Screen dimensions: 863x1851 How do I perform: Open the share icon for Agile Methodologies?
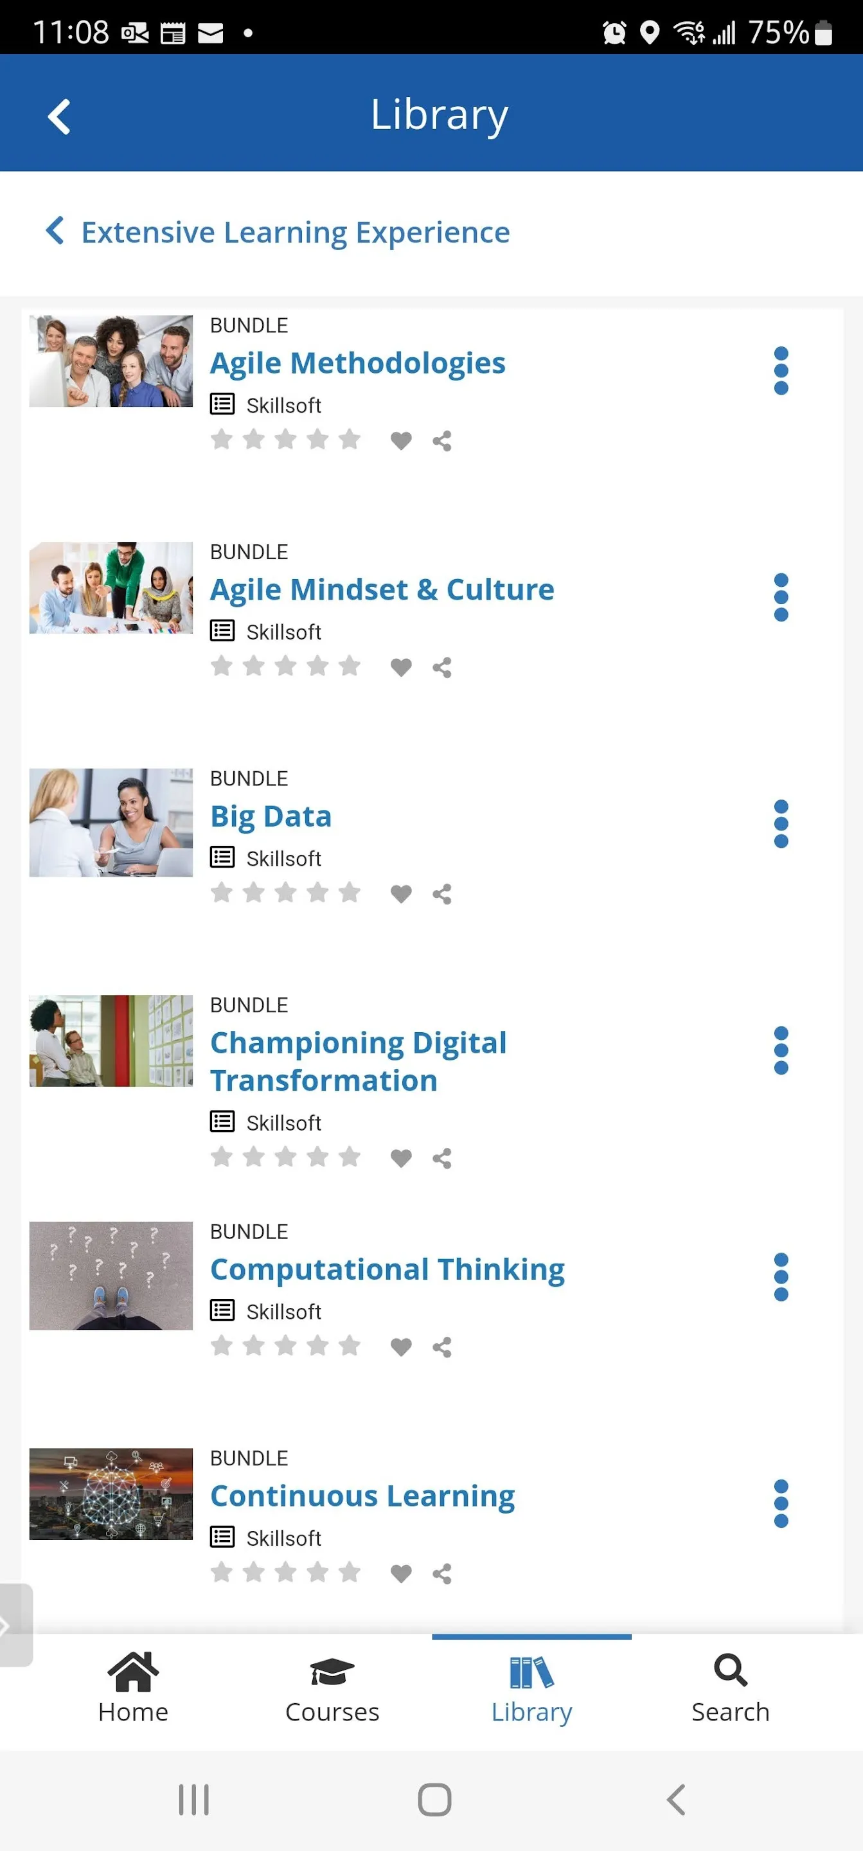click(441, 440)
